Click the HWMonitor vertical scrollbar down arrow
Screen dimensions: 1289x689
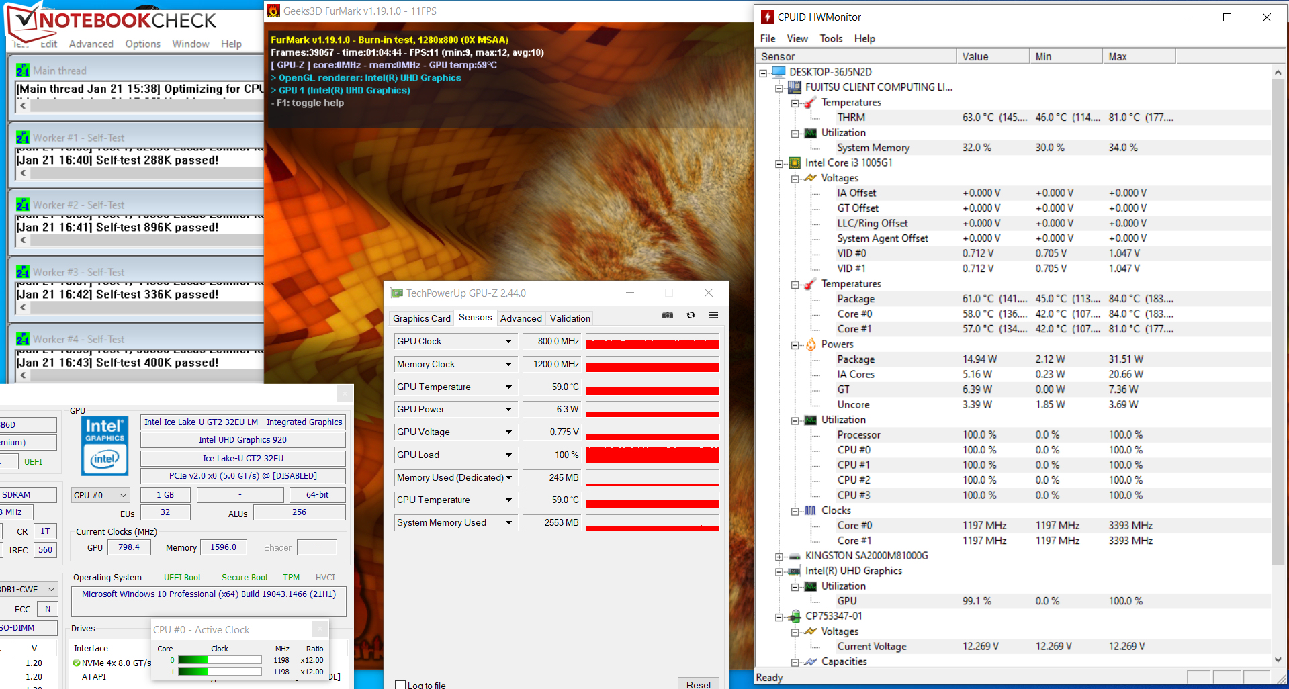[1278, 660]
